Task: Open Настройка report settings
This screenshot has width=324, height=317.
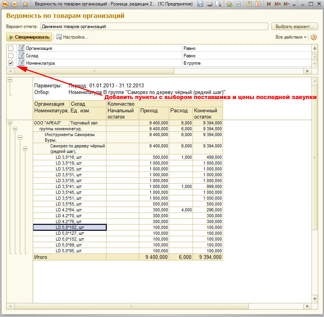Action: pos(72,37)
